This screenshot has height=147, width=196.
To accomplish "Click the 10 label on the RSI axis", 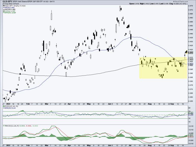I will point(189,122).
